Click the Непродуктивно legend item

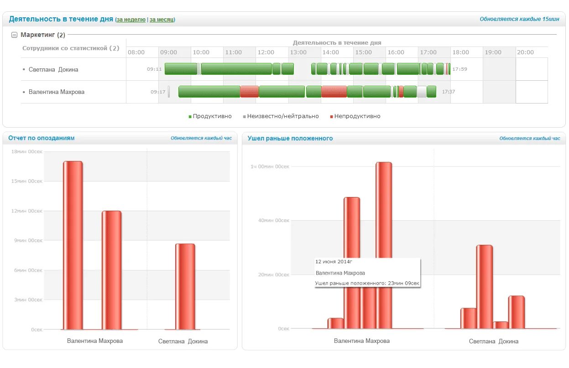355,116
